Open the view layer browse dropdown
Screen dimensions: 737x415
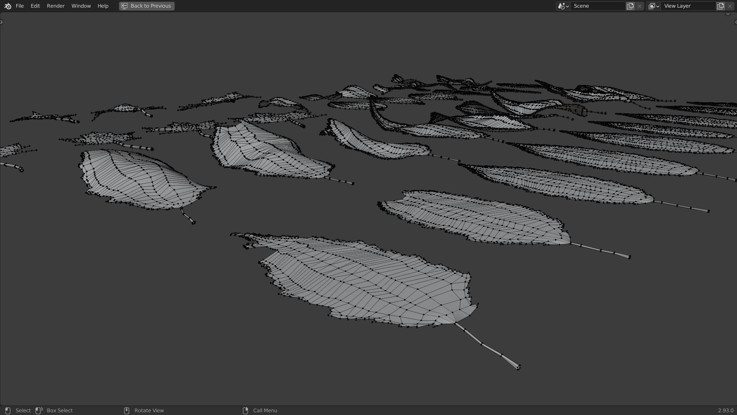pyautogui.click(x=654, y=6)
